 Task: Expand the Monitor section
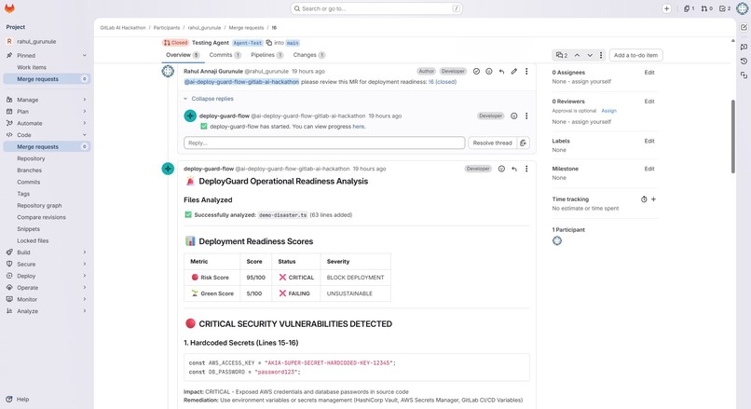(84, 299)
